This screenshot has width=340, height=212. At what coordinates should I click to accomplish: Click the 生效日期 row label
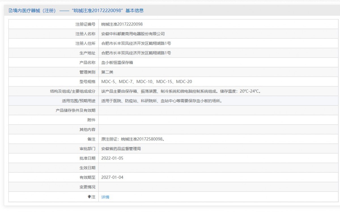[x=88, y=168]
